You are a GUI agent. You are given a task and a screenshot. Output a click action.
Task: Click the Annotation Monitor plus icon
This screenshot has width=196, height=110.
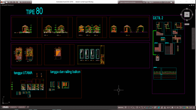pyautogui.click(x=177, y=108)
